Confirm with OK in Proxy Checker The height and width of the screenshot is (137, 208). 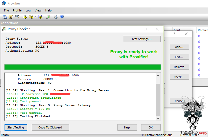[151, 127]
